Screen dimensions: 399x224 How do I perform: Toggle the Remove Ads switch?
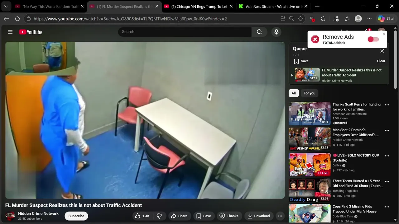tap(373, 39)
